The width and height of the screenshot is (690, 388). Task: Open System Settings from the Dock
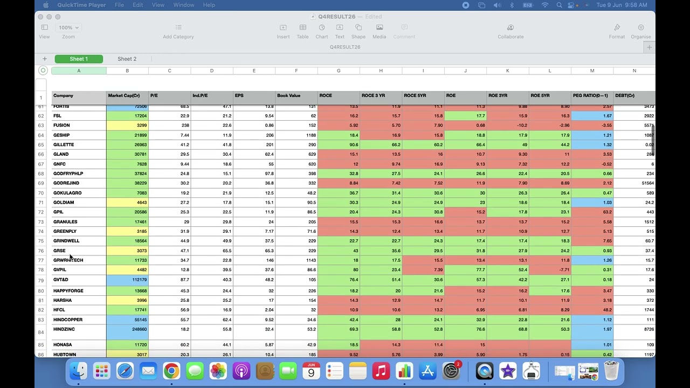(451, 371)
